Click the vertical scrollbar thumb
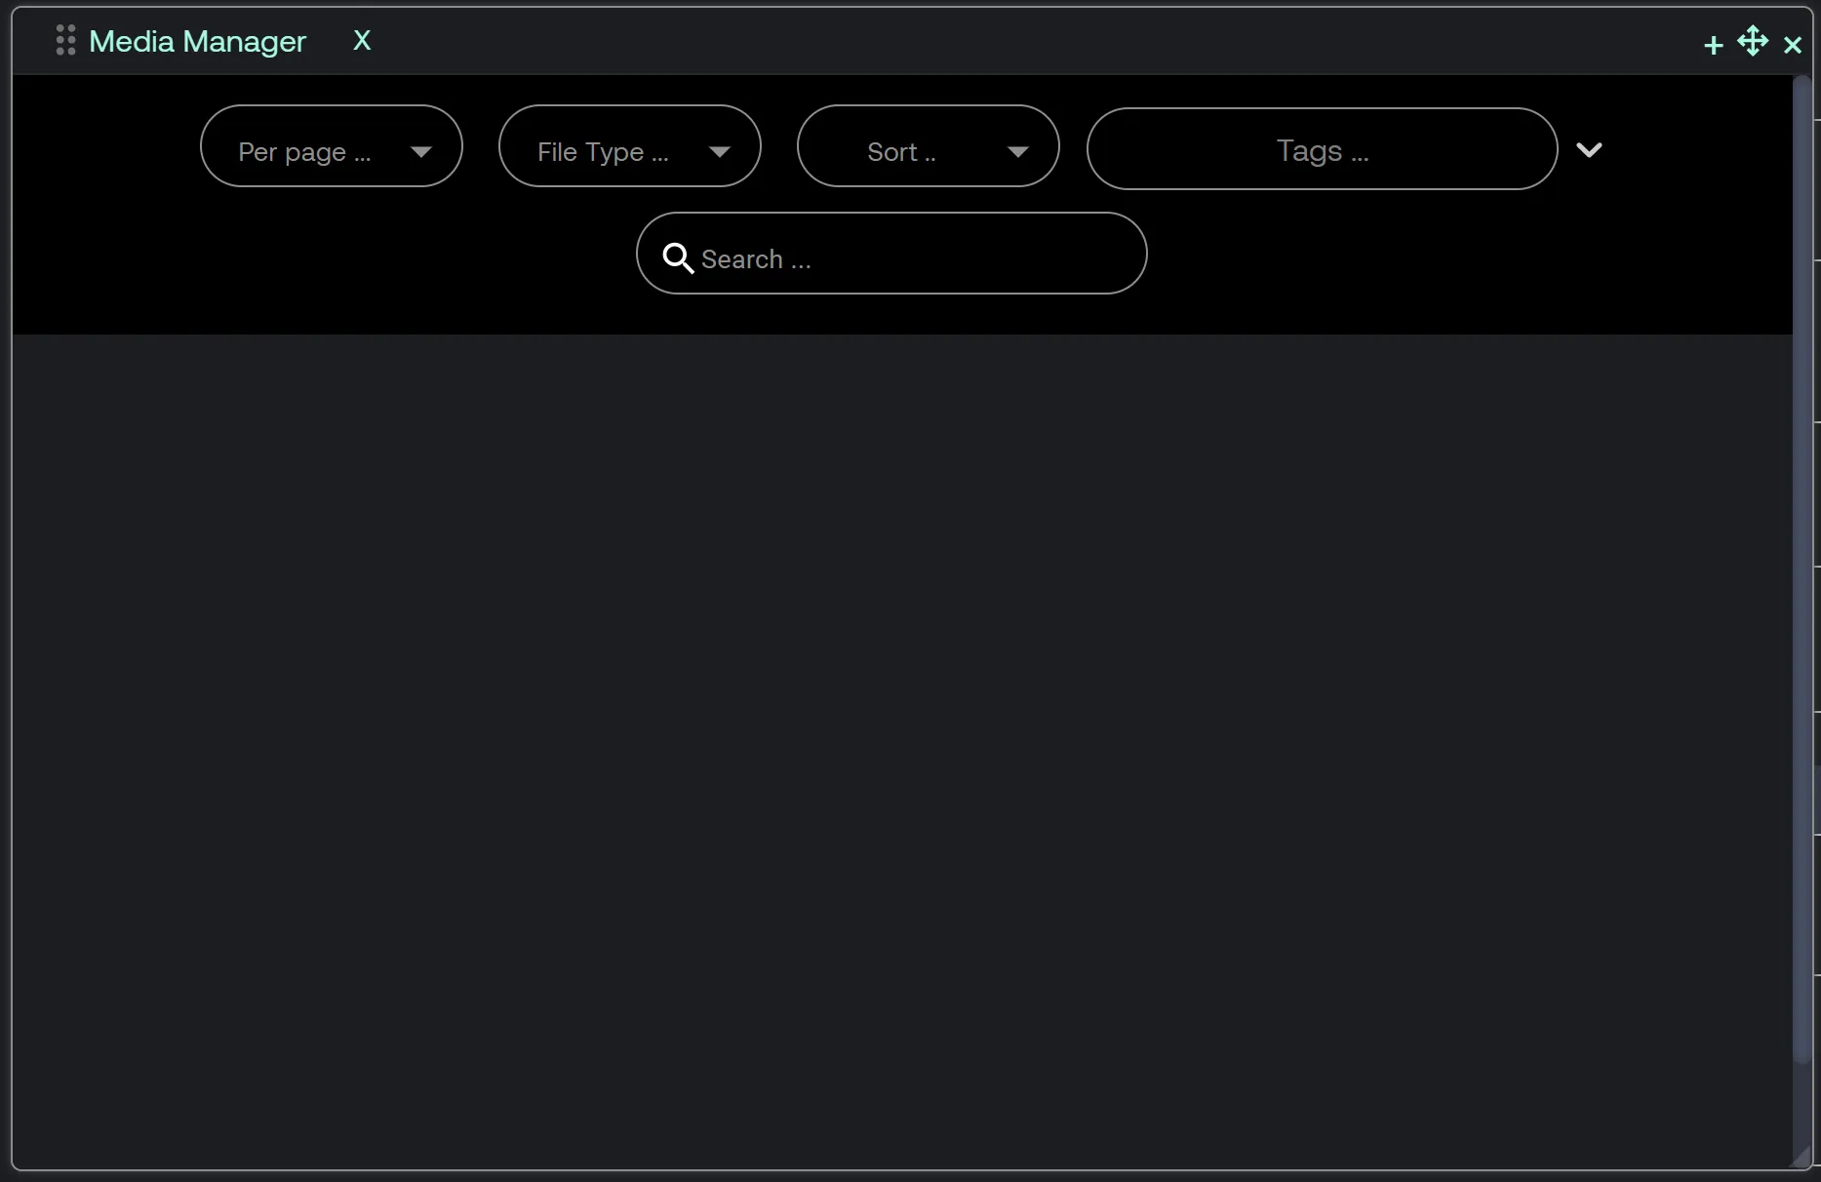 (1801, 566)
